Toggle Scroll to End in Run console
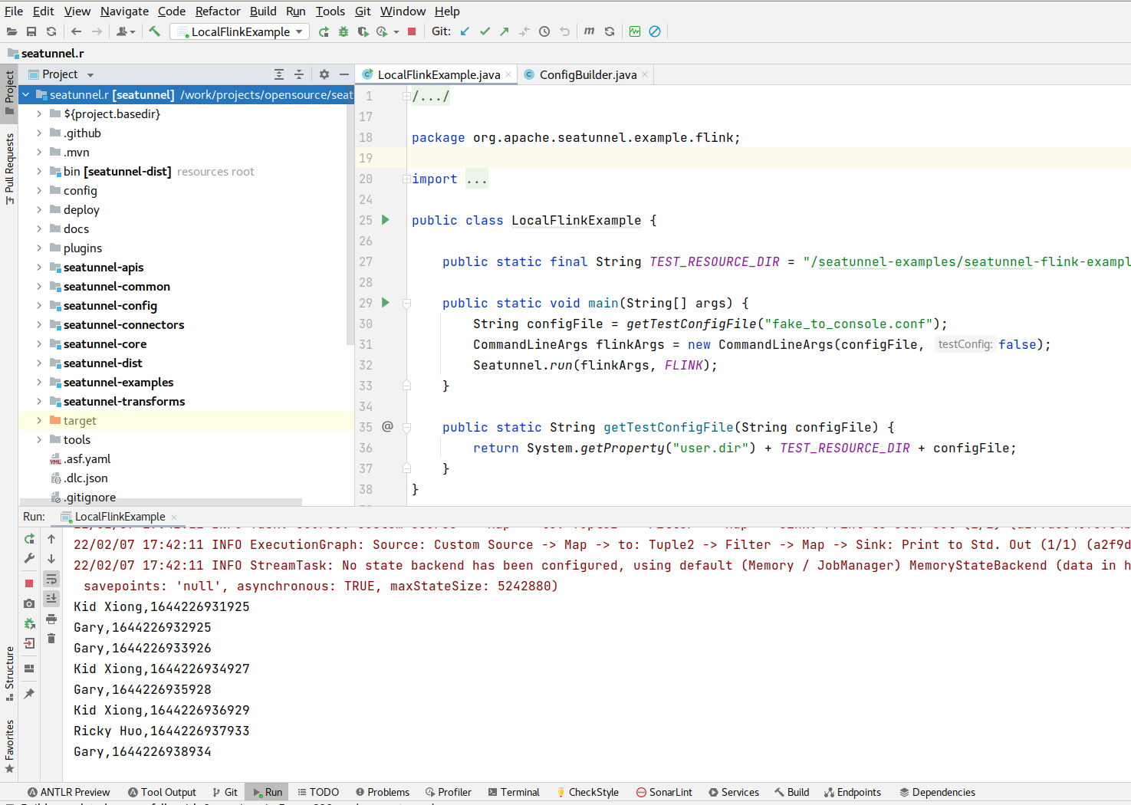The height and width of the screenshot is (805, 1131). [51, 599]
